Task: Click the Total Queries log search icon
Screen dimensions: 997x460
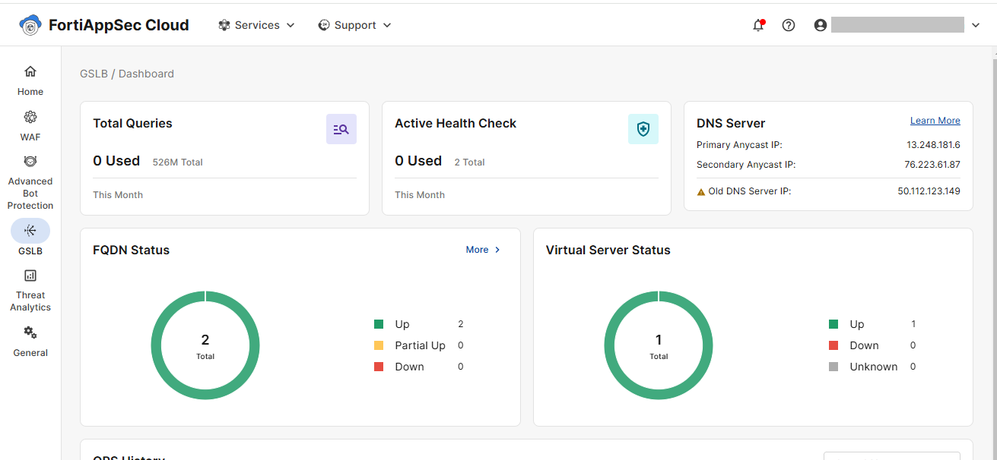Action: pyautogui.click(x=341, y=128)
